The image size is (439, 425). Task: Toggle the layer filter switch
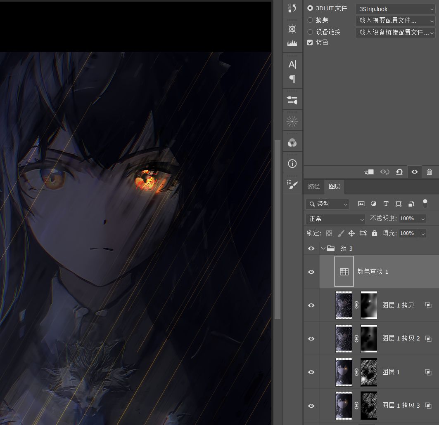click(x=425, y=203)
